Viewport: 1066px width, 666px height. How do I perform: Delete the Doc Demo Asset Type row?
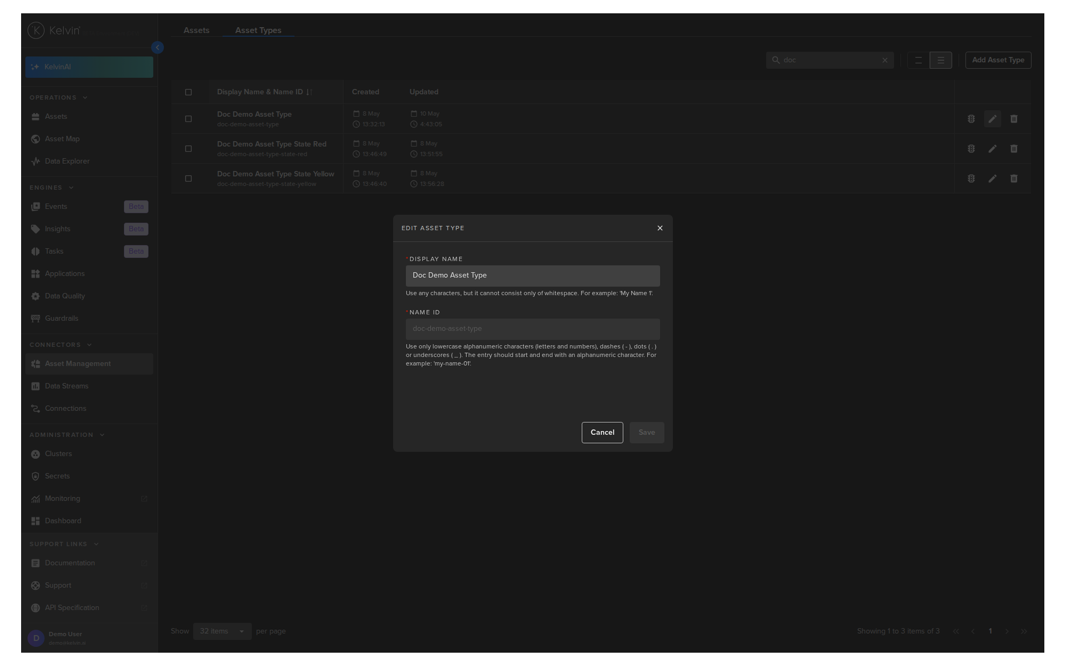pyautogui.click(x=1013, y=119)
